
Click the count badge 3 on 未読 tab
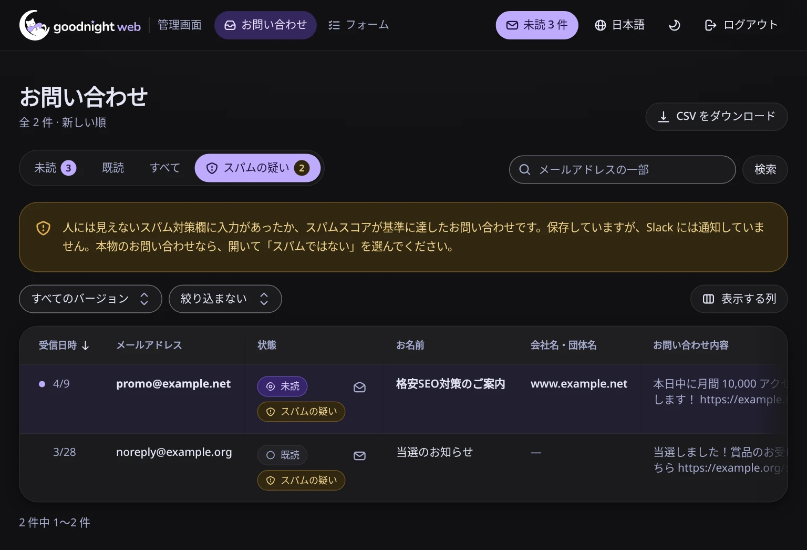tap(68, 168)
